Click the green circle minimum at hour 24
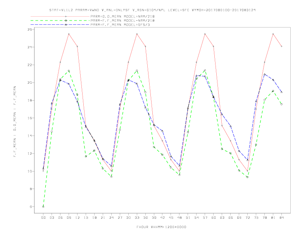Image resolution: width=307 pixels, height=237 pixels. coord(111,177)
